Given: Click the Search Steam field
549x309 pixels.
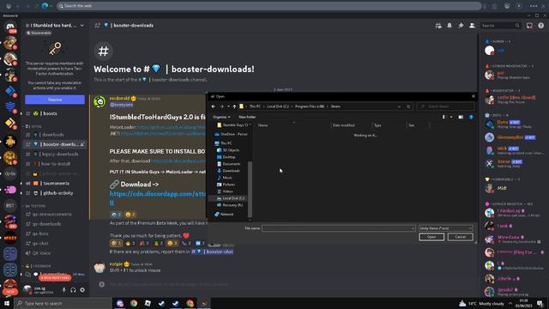Looking at the screenshot, I should click(445, 106).
